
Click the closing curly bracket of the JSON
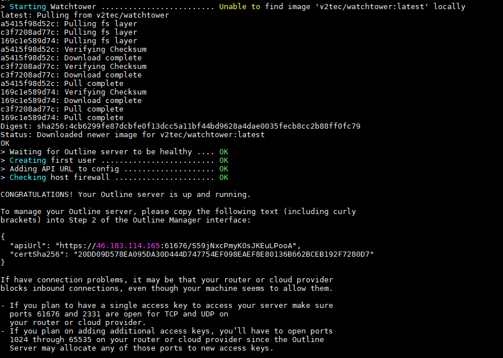[3, 263]
